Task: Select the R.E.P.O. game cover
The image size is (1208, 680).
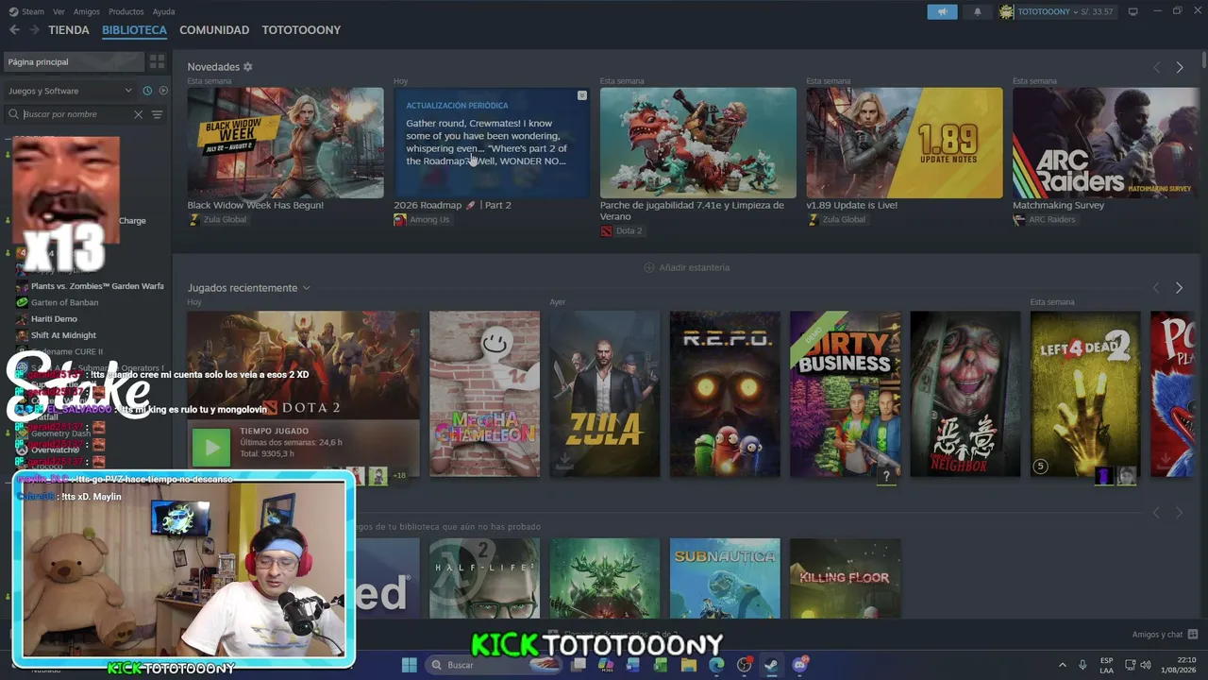Action: [x=725, y=394]
